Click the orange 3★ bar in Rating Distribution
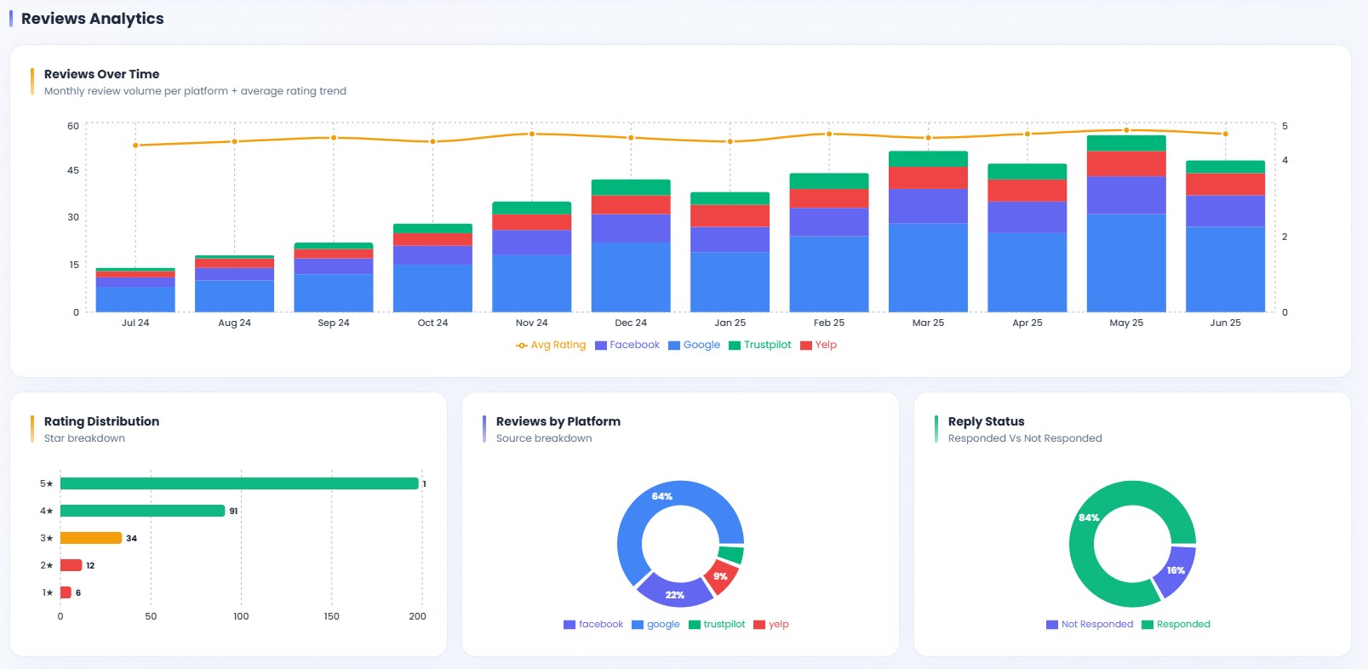The width and height of the screenshot is (1368, 669). [x=91, y=538]
